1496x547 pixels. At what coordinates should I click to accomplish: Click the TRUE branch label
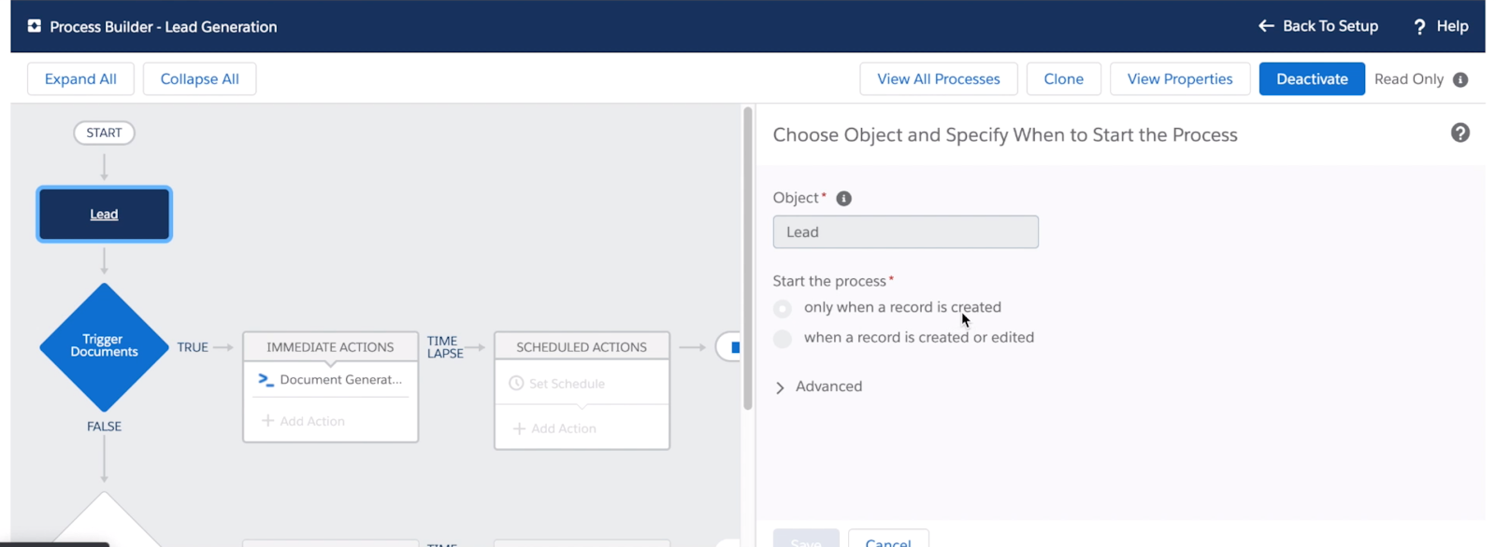click(193, 347)
